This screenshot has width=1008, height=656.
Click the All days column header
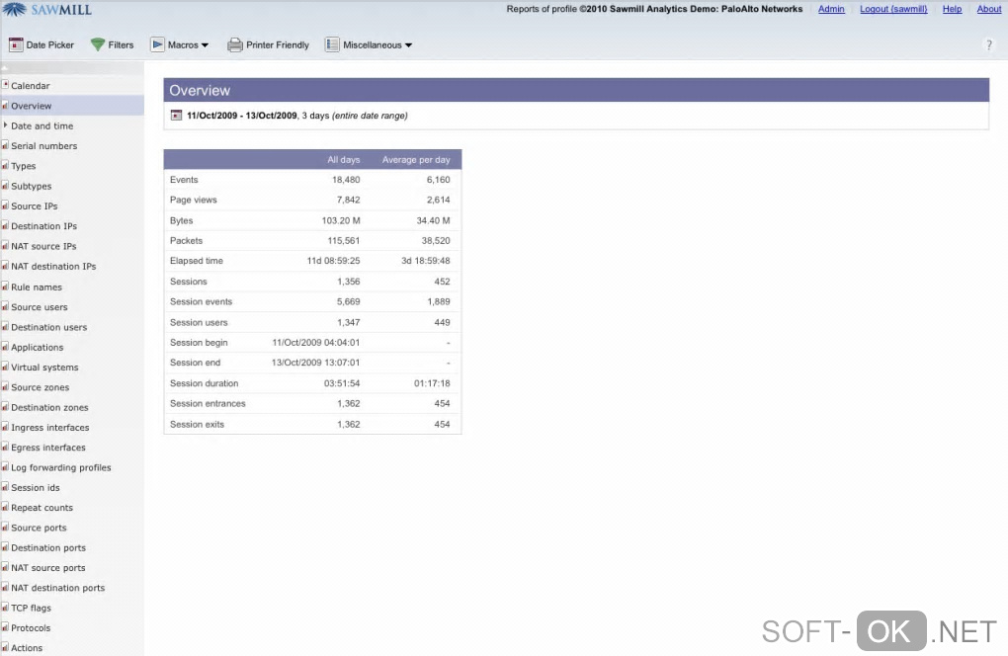(344, 159)
